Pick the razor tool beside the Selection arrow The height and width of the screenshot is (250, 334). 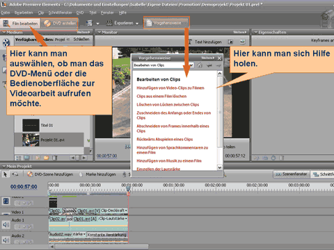click(x=15, y=174)
